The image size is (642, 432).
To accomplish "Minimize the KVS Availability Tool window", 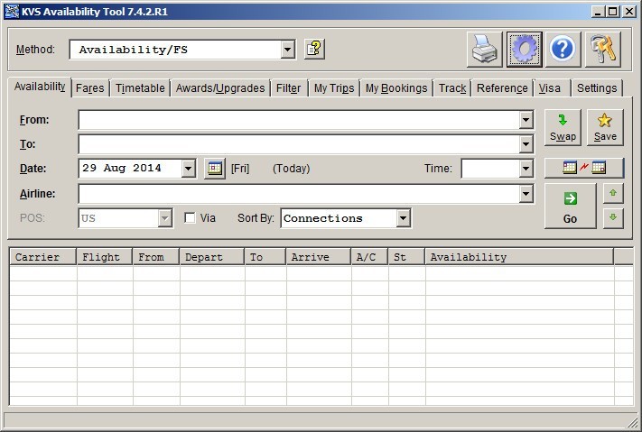I will (x=598, y=12).
